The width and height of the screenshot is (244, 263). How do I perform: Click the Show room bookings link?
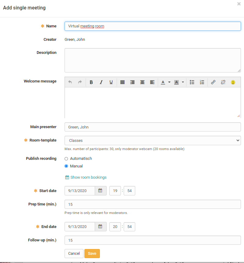[x=88, y=177]
